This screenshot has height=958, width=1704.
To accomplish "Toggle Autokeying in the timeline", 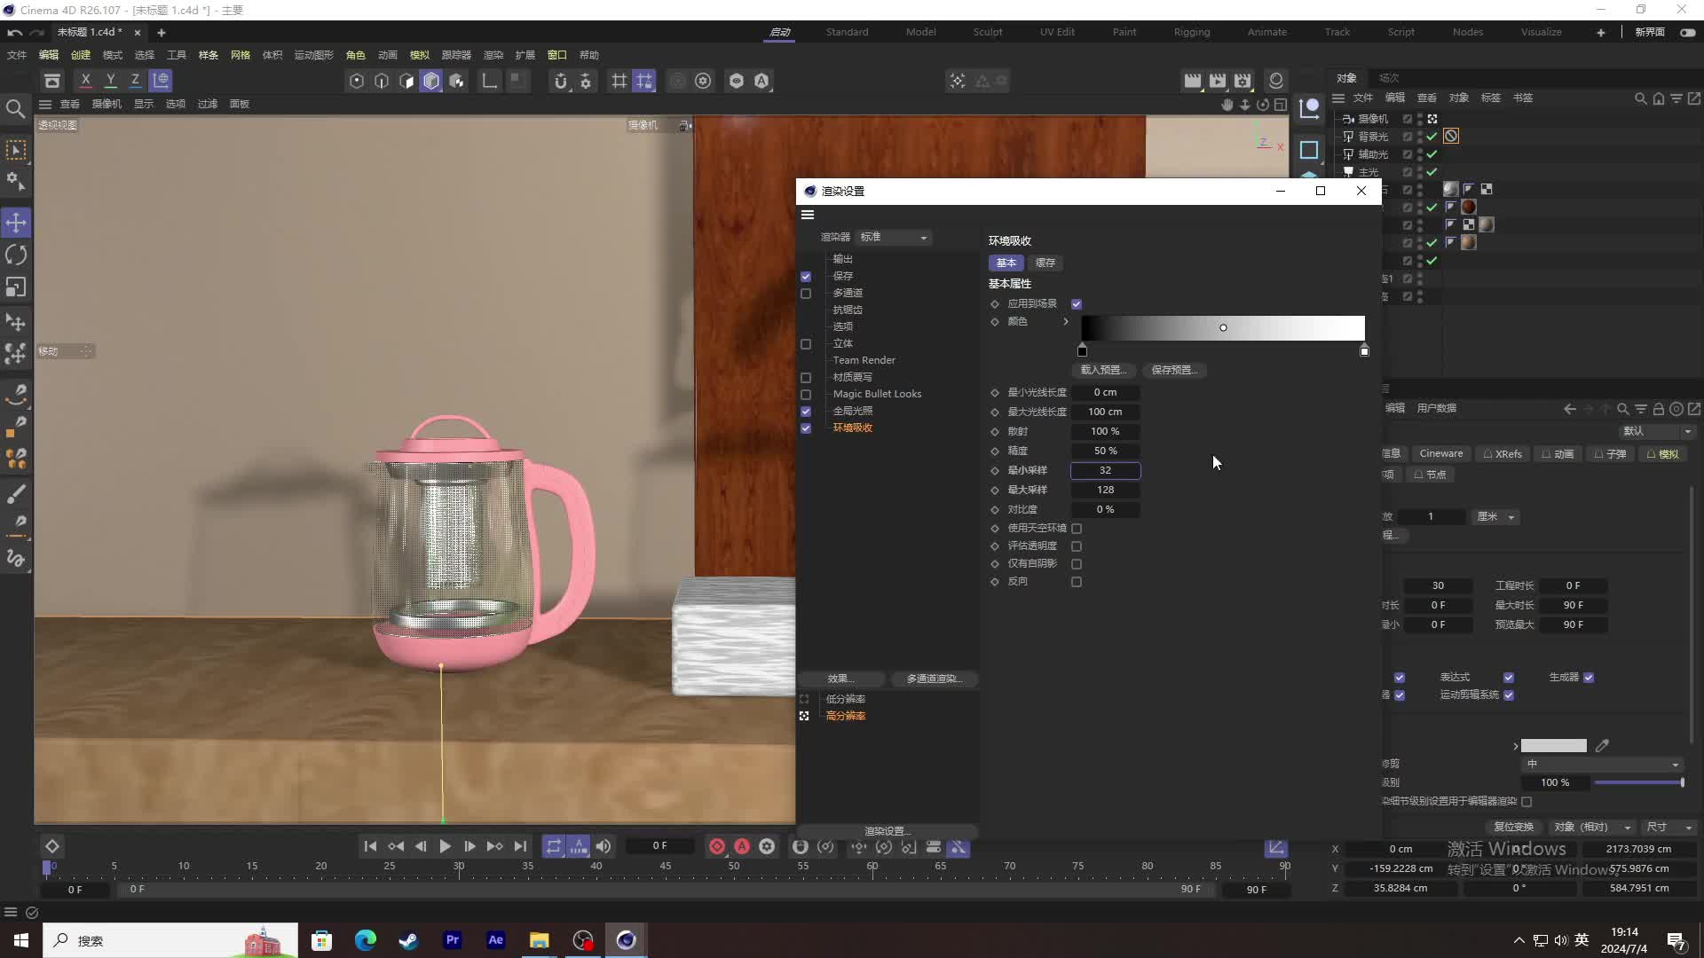I will pyautogui.click(x=742, y=847).
